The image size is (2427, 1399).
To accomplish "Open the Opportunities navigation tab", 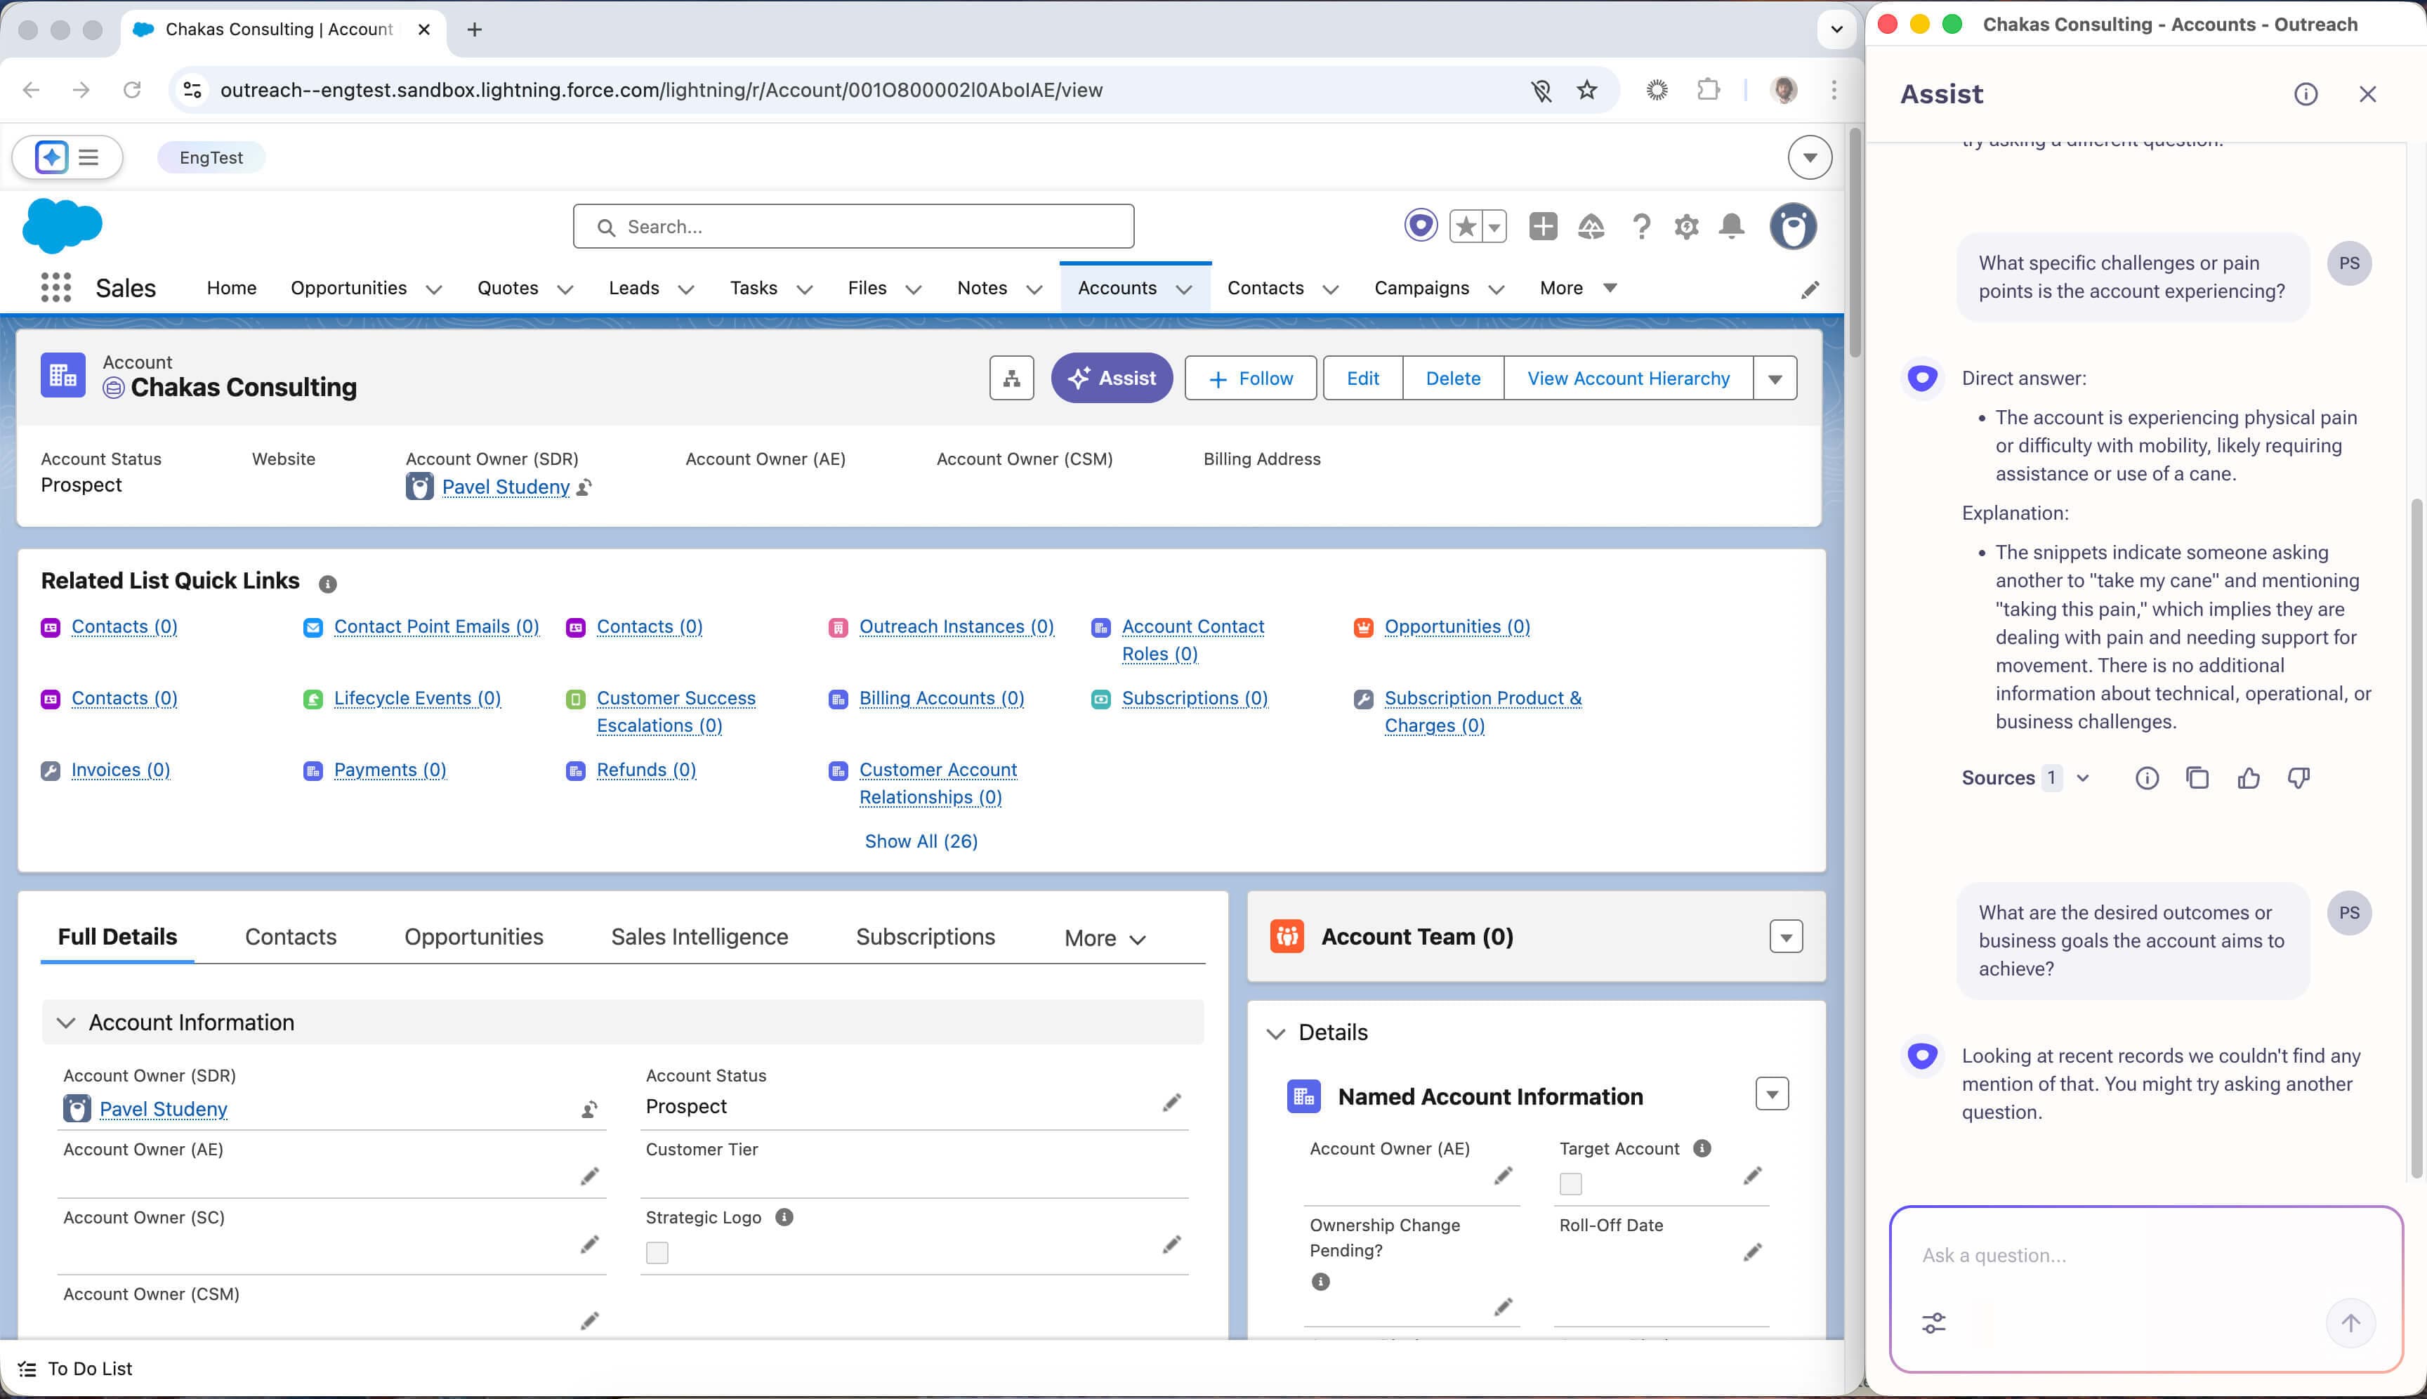I will click(x=349, y=288).
